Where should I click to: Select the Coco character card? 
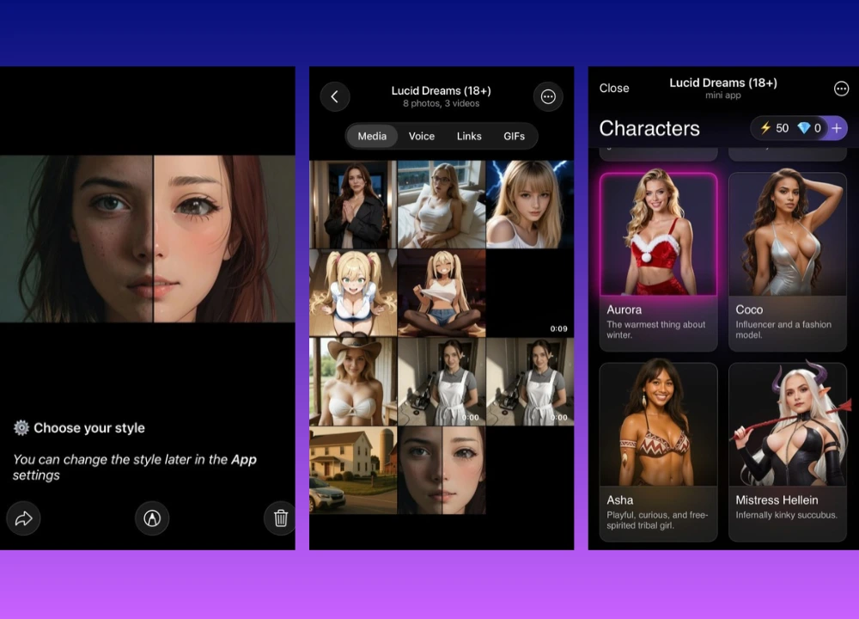(787, 261)
